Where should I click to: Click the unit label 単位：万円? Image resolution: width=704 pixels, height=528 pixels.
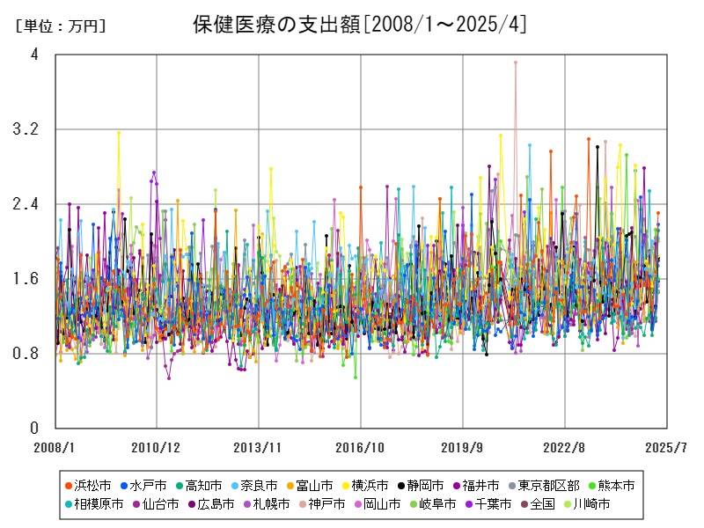pos(61,26)
